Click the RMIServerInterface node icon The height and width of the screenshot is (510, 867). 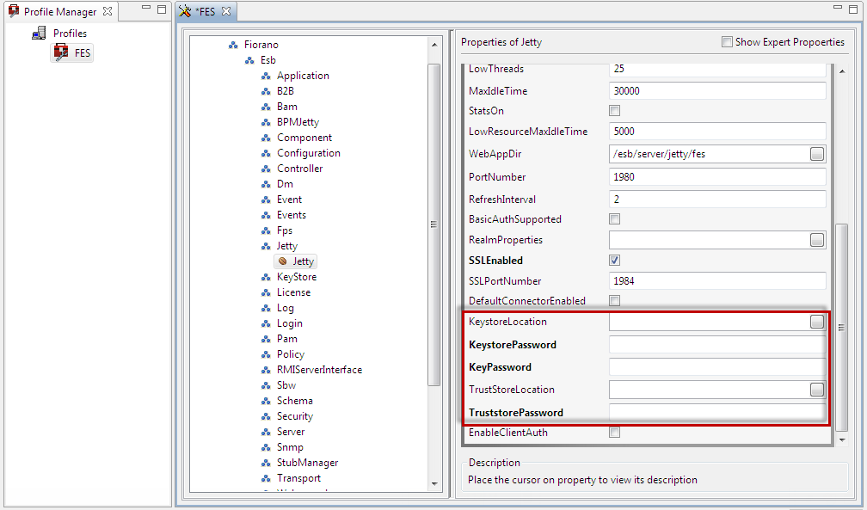[x=266, y=370]
